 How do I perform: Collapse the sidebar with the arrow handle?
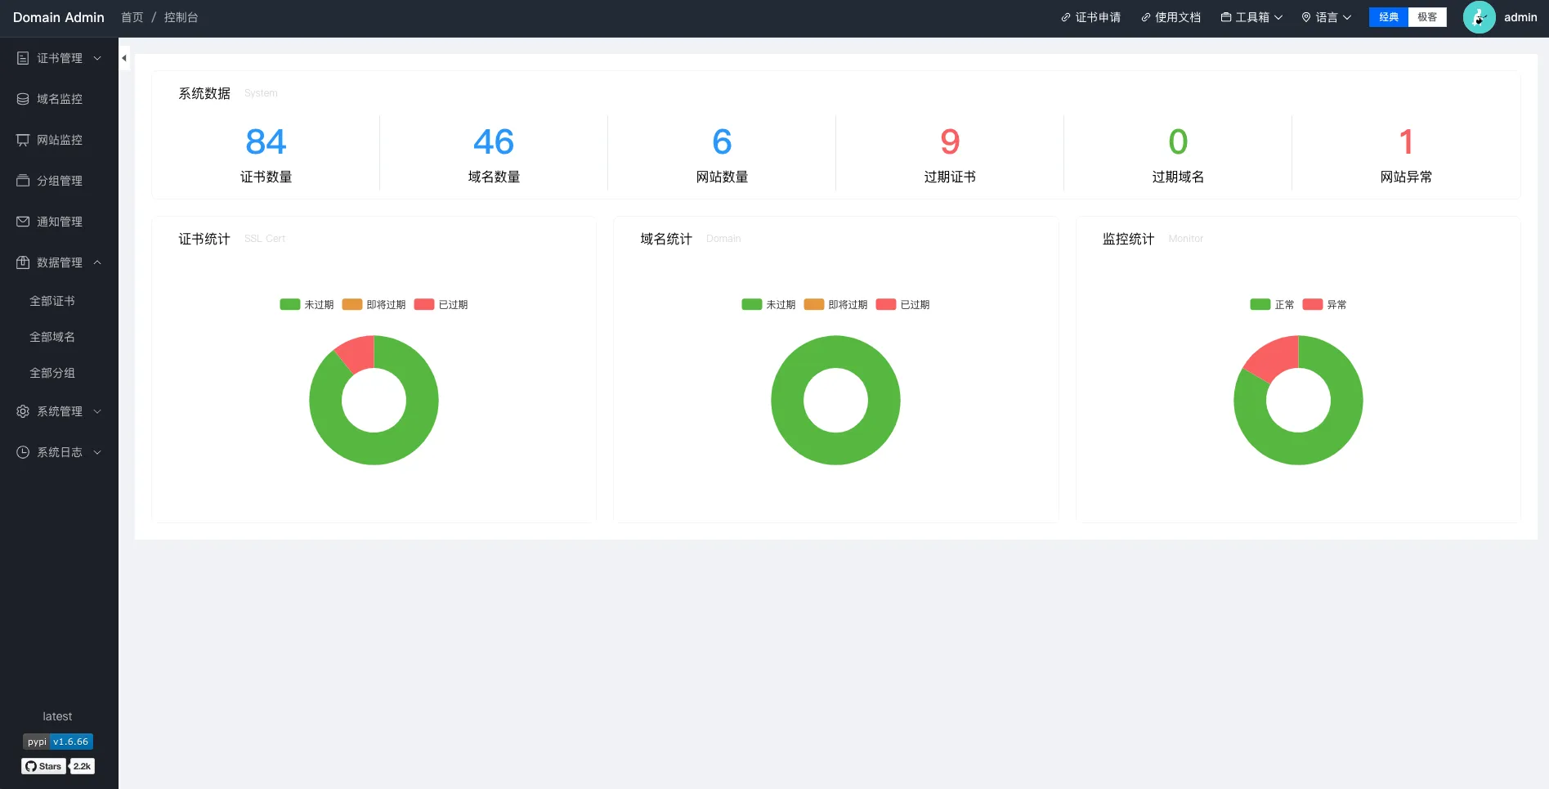[124, 58]
